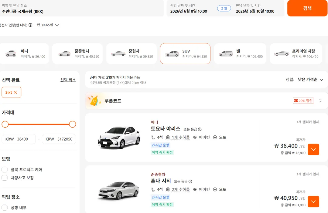Click 토요타 야리스 car title
This screenshot has height=213, width=328.
(x=166, y=129)
